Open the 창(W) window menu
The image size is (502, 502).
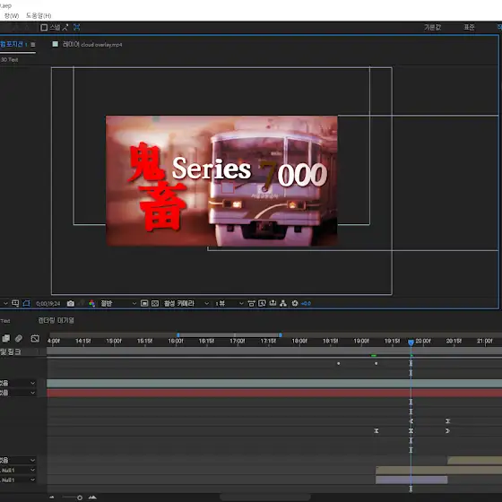point(11,16)
